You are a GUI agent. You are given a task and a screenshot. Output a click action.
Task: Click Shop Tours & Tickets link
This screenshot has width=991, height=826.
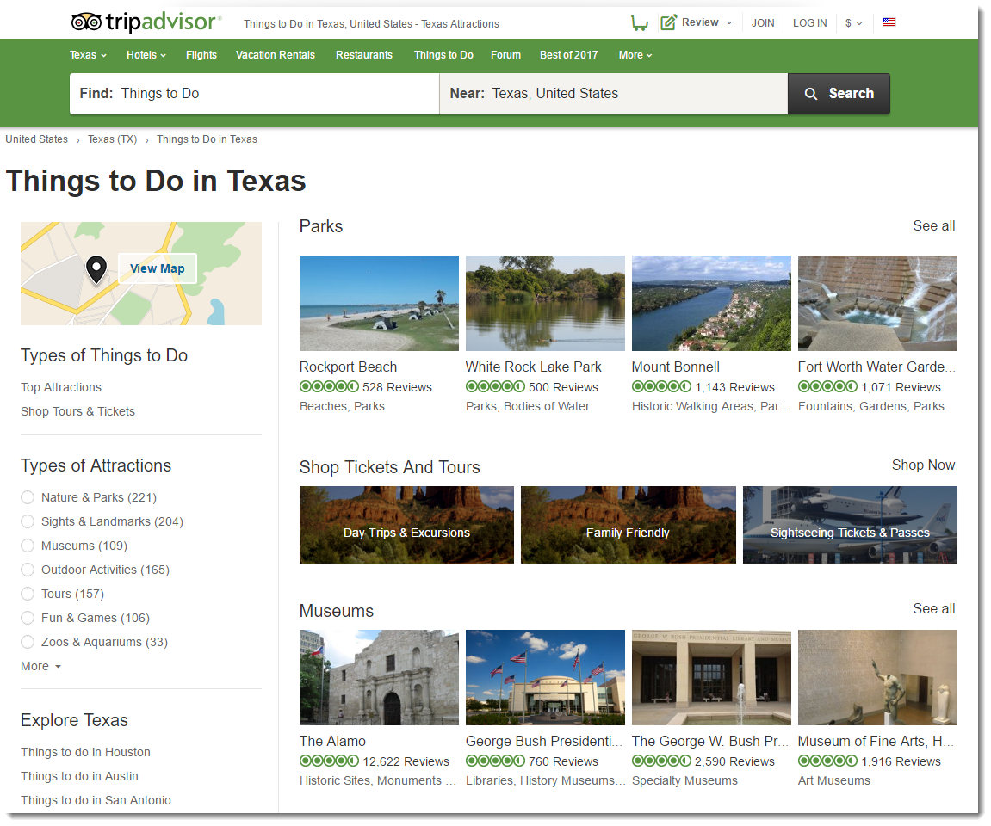pos(77,411)
